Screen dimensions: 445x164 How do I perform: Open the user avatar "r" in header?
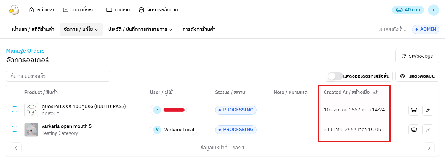[x=433, y=10]
